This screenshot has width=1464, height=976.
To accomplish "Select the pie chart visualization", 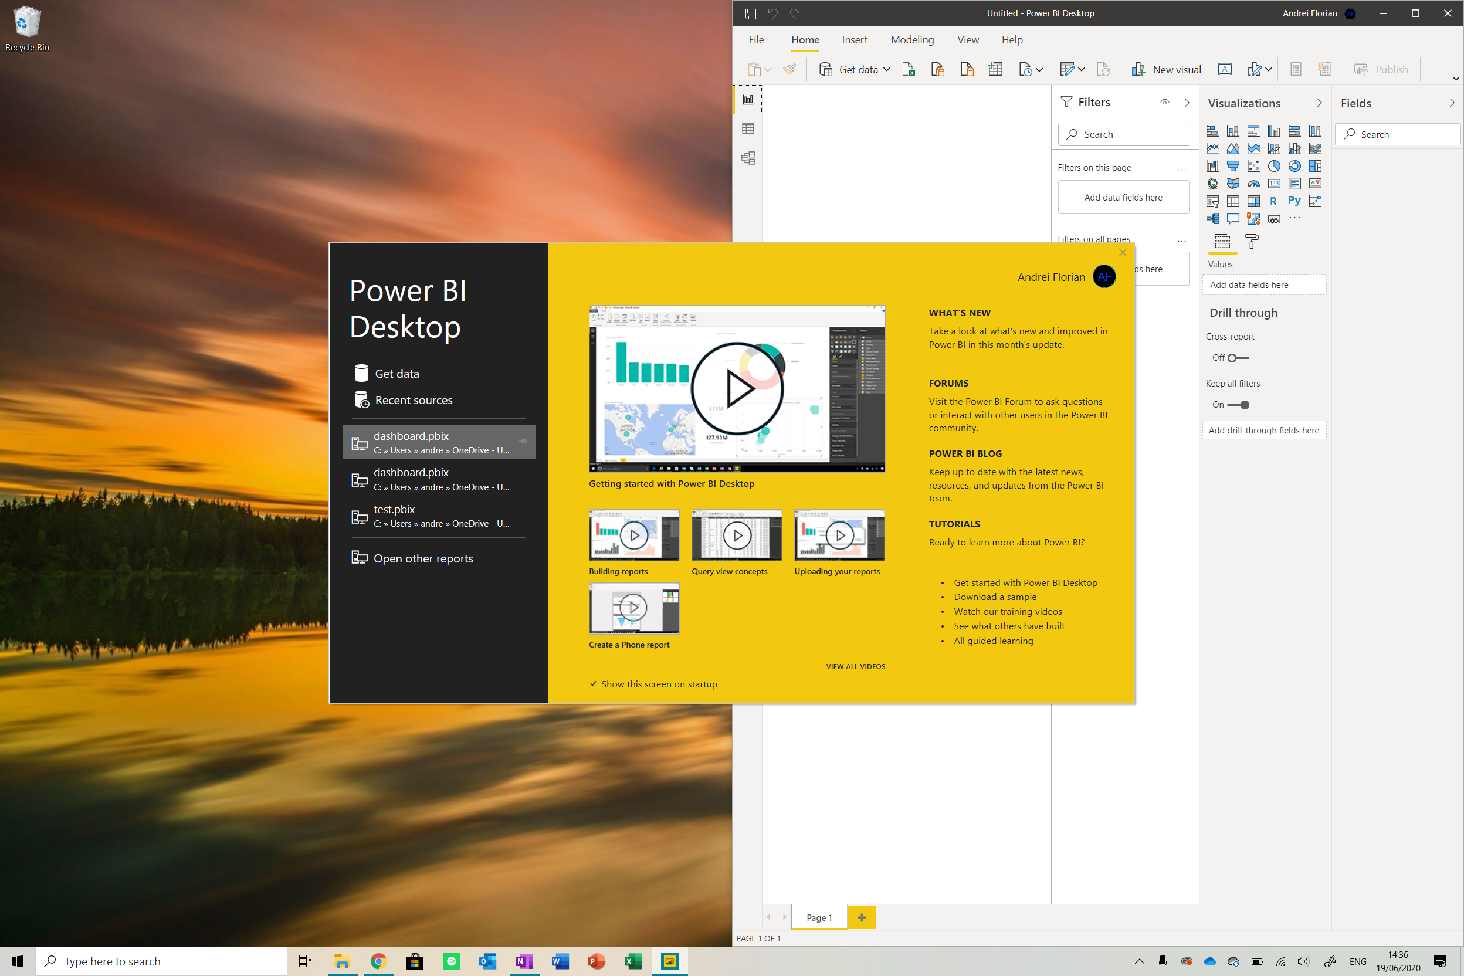I will click(x=1273, y=166).
